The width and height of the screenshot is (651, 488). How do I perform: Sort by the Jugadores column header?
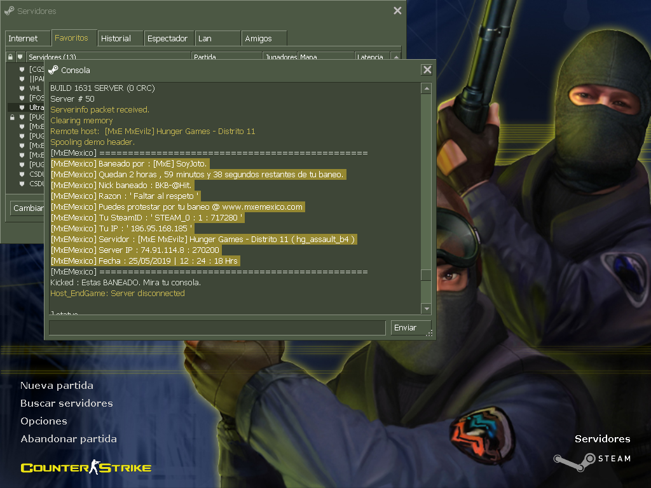(x=280, y=57)
